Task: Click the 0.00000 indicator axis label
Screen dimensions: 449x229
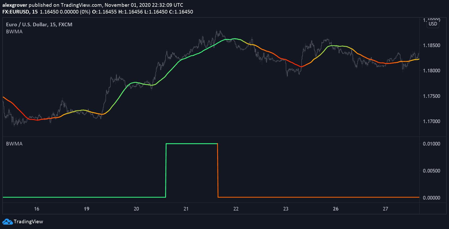Action: [432, 198]
